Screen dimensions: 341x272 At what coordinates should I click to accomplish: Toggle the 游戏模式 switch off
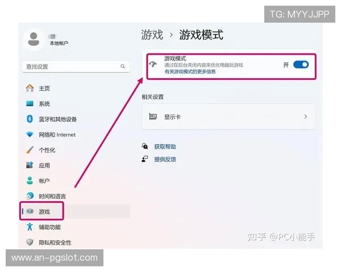(301, 65)
